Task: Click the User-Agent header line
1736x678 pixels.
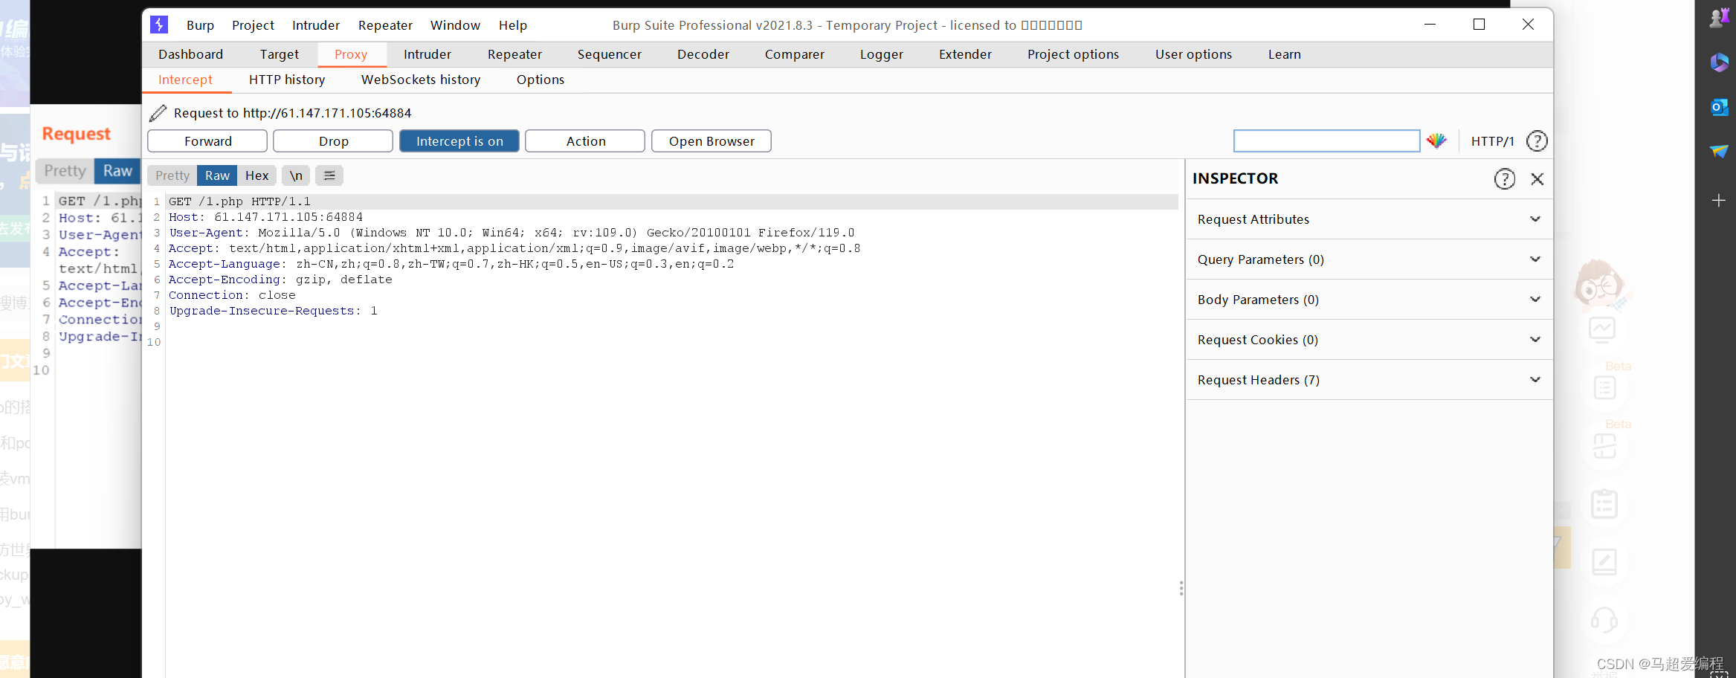Action: [x=512, y=233]
